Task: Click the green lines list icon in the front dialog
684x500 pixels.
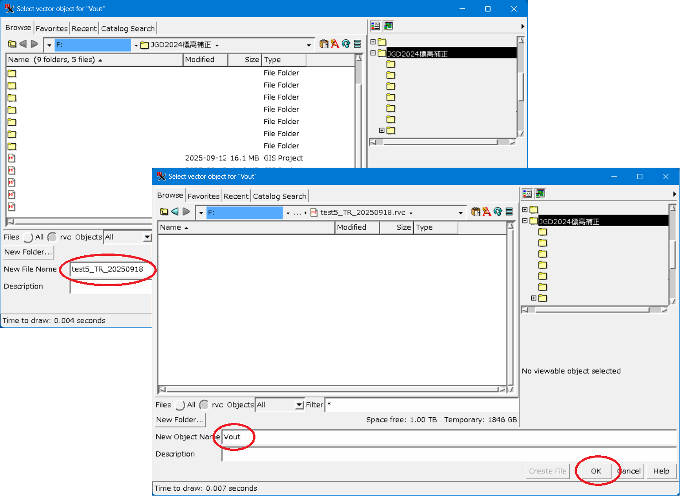Action: (509, 212)
